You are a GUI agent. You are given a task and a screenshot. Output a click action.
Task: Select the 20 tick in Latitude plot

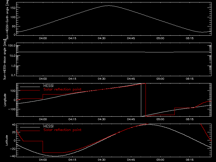(14, 132)
